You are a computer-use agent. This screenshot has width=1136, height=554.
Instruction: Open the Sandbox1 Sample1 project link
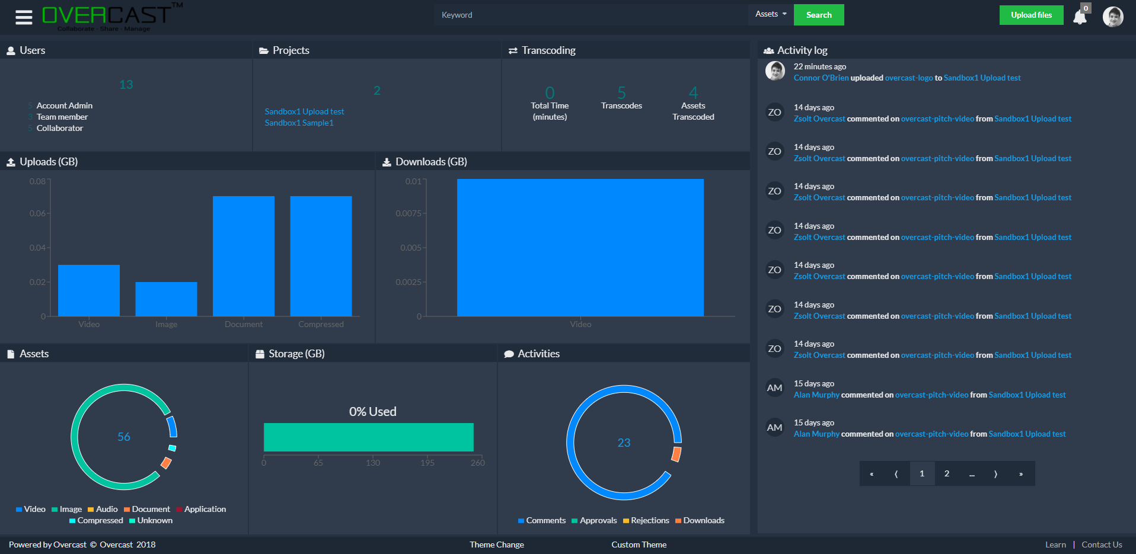[x=299, y=123]
